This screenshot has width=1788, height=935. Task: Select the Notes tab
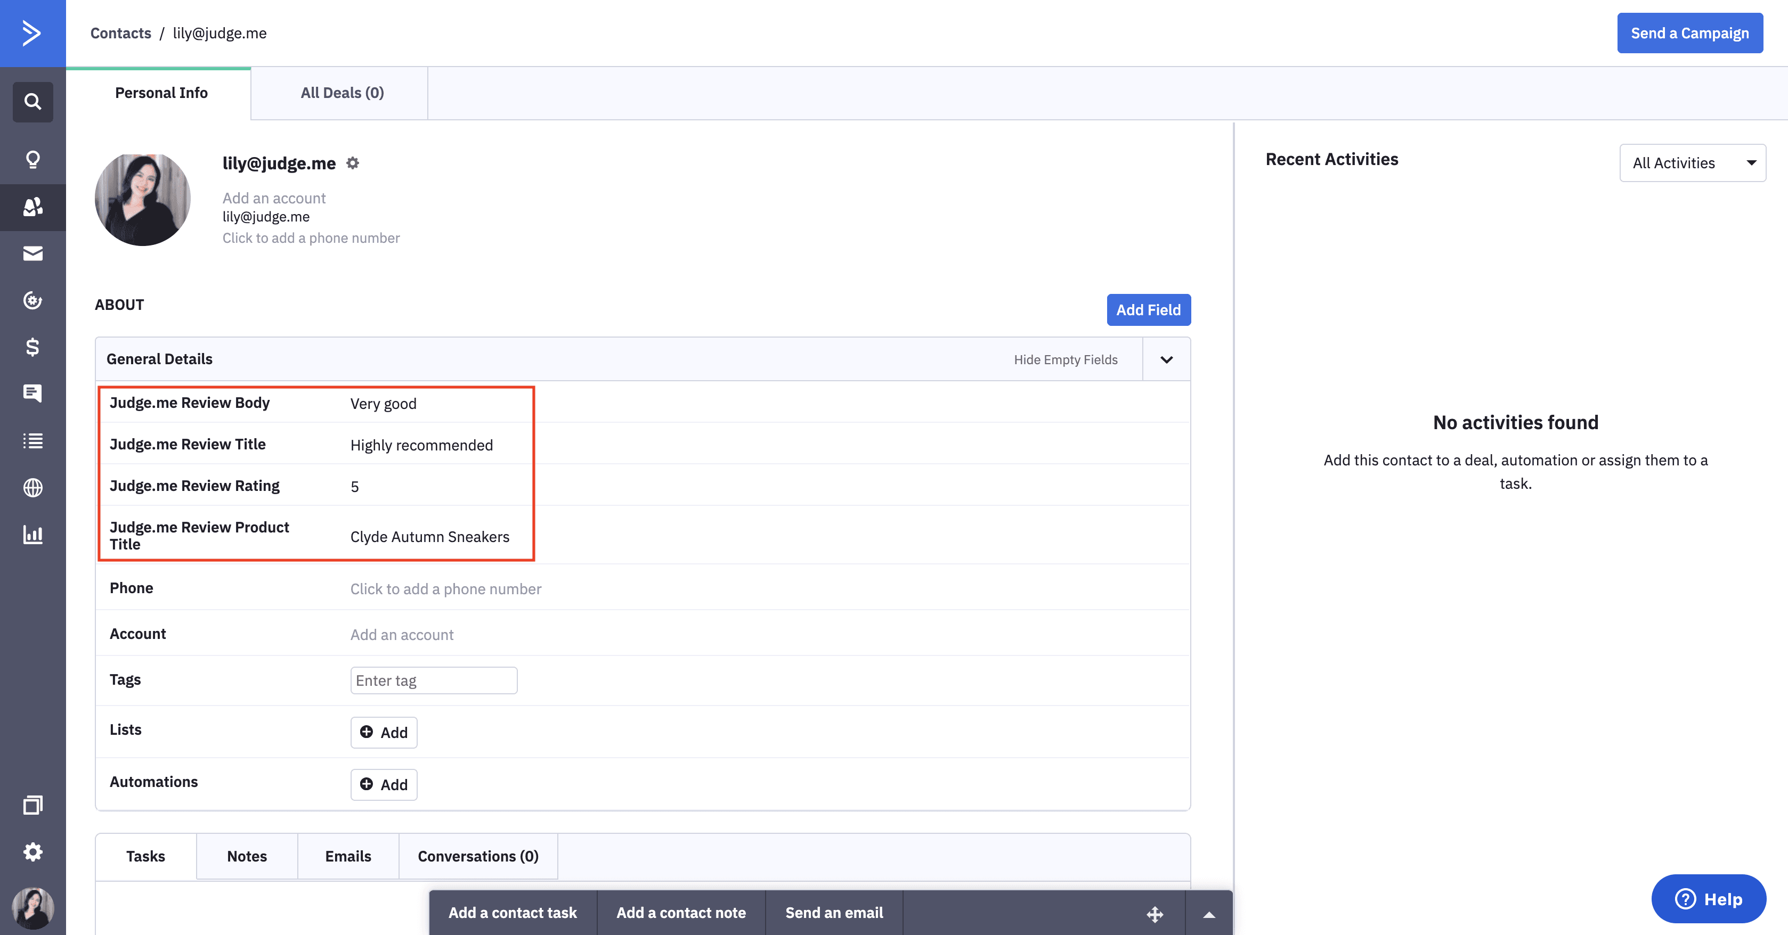[x=246, y=856]
